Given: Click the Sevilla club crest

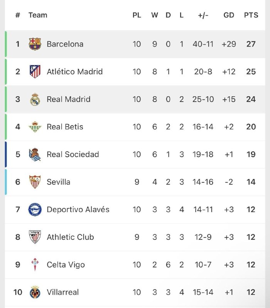Looking at the screenshot, I should (x=35, y=182).
